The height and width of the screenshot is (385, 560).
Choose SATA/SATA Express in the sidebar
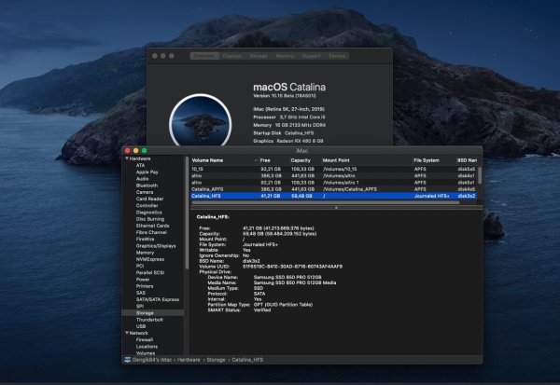point(159,298)
